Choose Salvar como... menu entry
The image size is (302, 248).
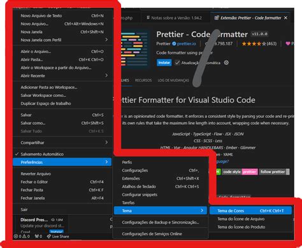click(x=62, y=123)
